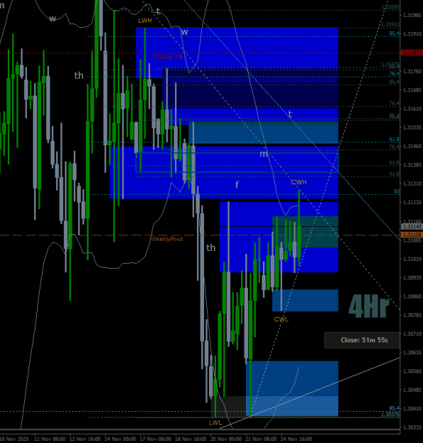Viewport: 423px width, 443px height.
Task: Click 1.30485 on the price axis
Action: click(412, 390)
